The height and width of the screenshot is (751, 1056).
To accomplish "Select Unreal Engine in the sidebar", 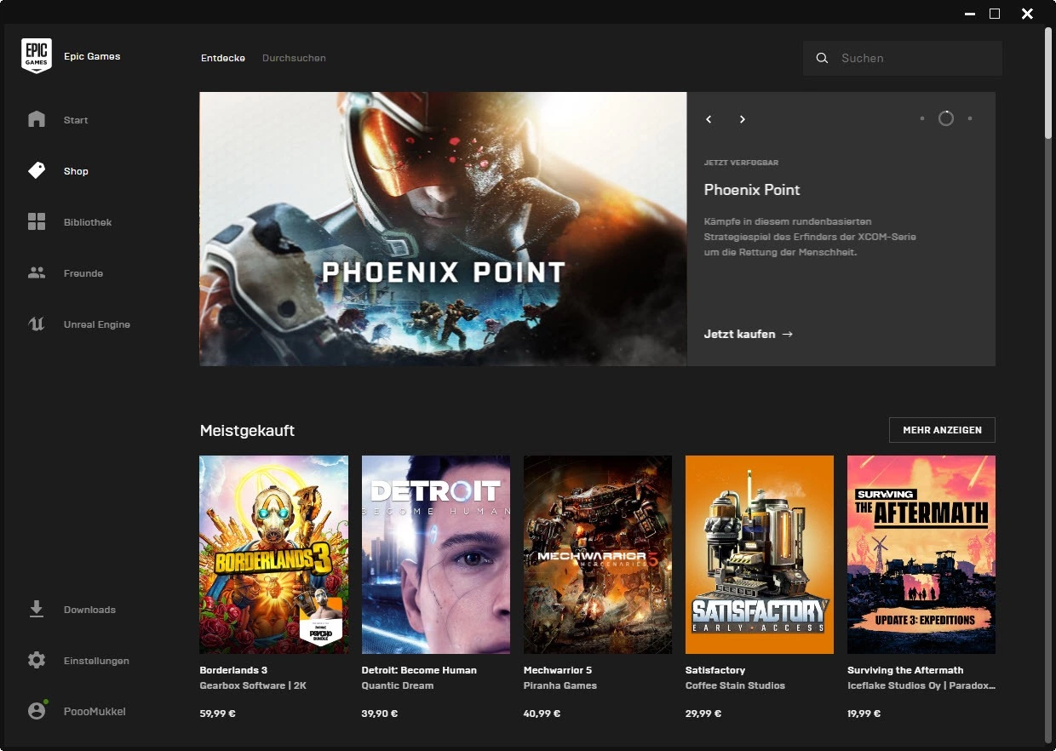I will click(97, 324).
